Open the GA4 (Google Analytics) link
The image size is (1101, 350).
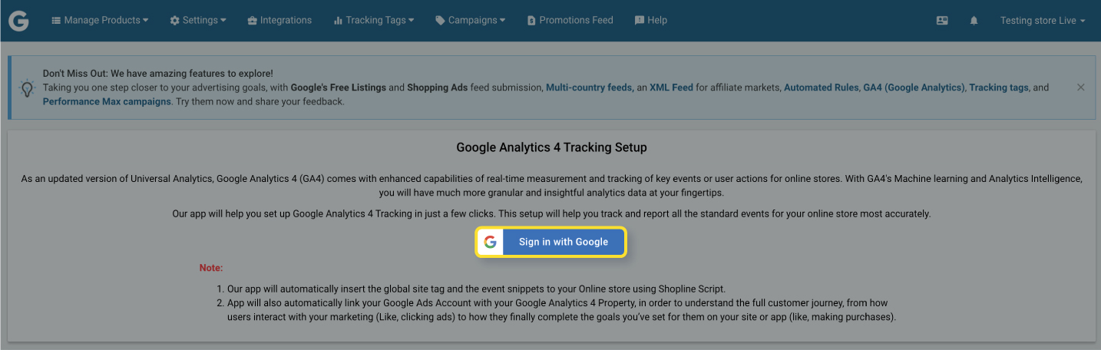click(x=914, y=87)
